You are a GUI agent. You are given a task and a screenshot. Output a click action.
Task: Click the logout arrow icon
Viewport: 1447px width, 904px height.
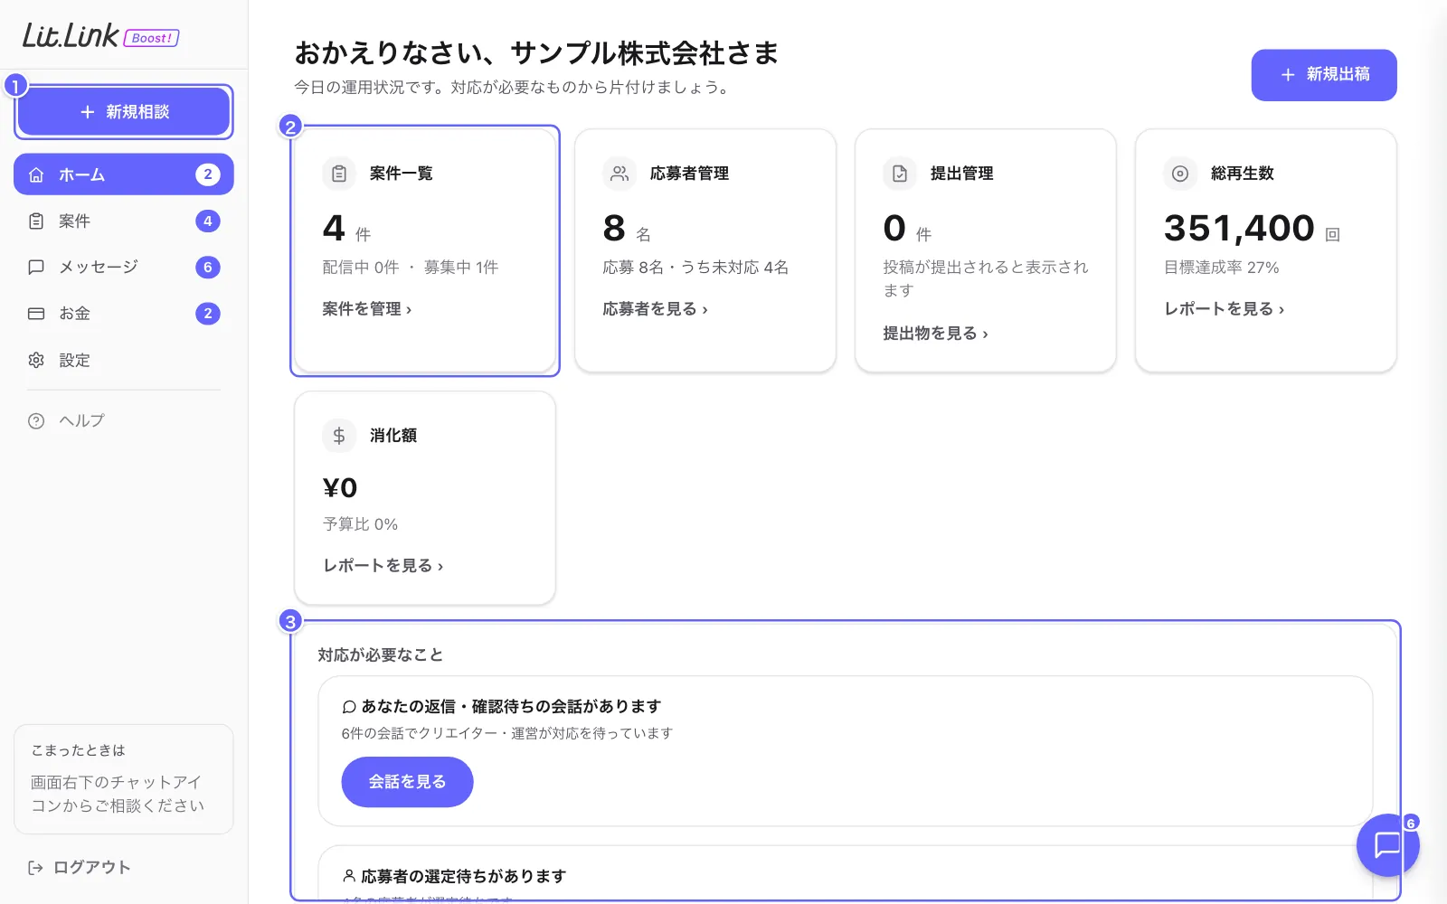click(35, 868)
